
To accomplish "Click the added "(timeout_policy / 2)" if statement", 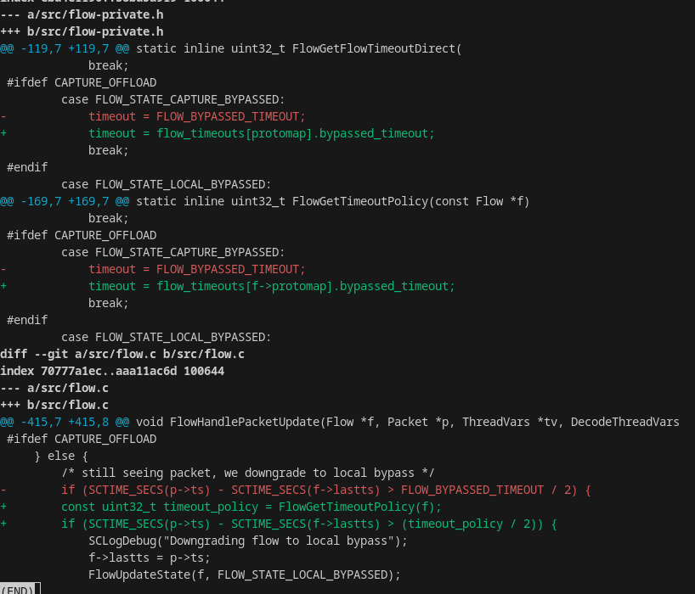I will [x=308, y=524].
